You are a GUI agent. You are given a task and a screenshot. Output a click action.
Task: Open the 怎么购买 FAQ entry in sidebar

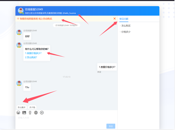tap(126, 26)
